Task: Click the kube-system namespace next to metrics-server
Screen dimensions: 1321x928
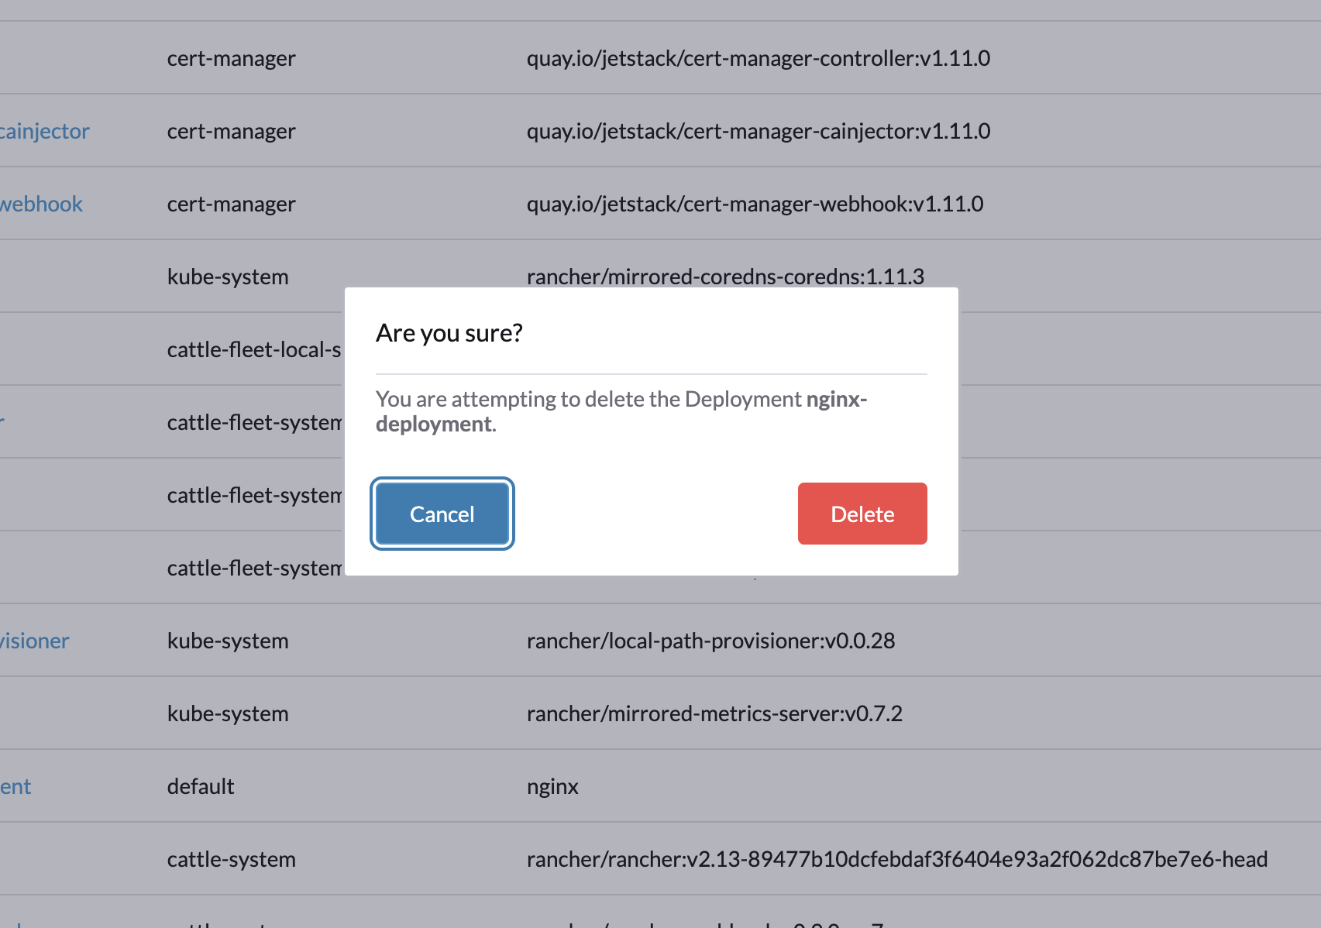Action: click(x=227, y=713)
